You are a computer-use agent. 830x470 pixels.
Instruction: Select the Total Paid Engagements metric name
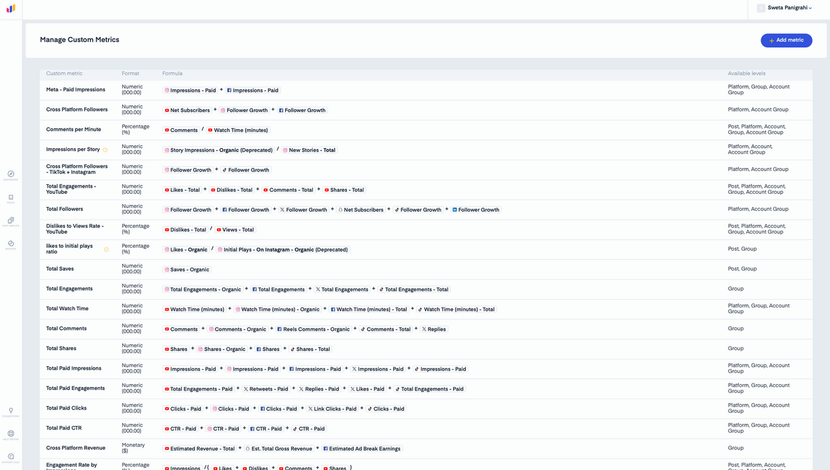click(x=75, y=388)
